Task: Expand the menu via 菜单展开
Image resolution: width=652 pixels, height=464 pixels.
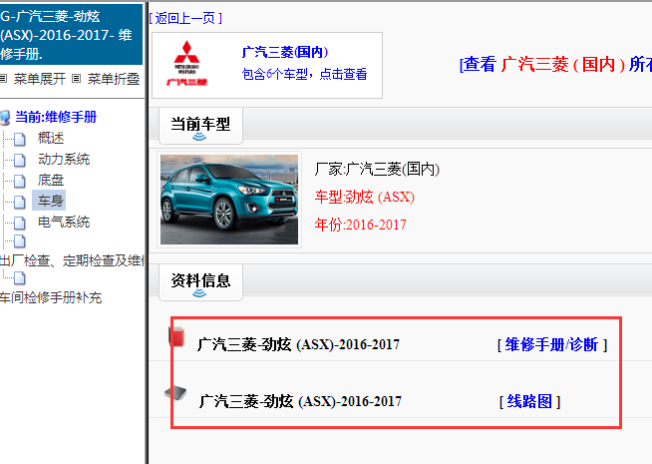Action: point(40,78)
